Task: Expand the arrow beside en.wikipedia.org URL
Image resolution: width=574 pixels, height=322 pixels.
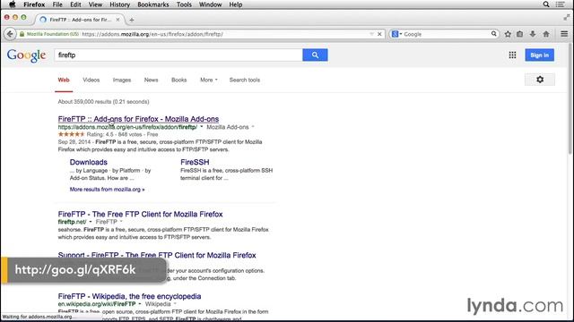Action: tap(140, 304)
